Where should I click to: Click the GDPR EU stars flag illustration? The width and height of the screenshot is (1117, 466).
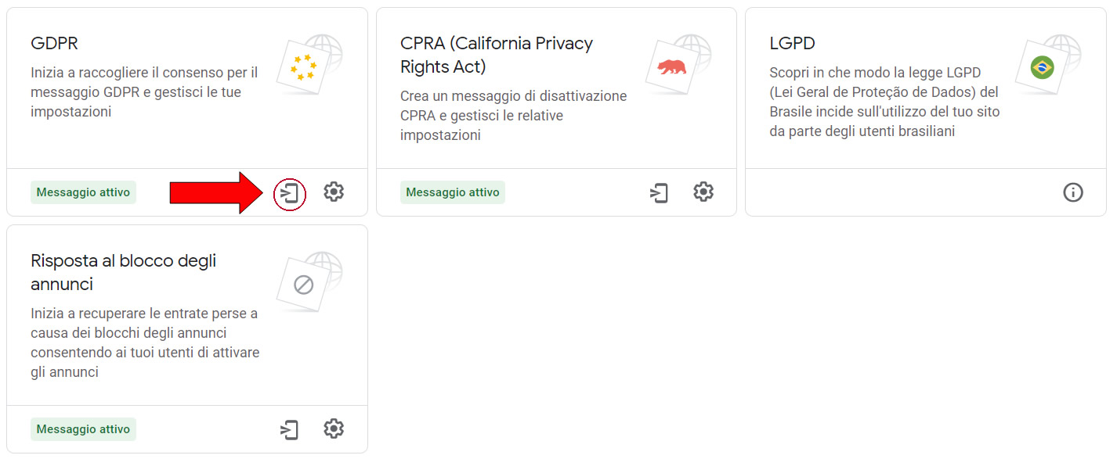tap(309, 65)
